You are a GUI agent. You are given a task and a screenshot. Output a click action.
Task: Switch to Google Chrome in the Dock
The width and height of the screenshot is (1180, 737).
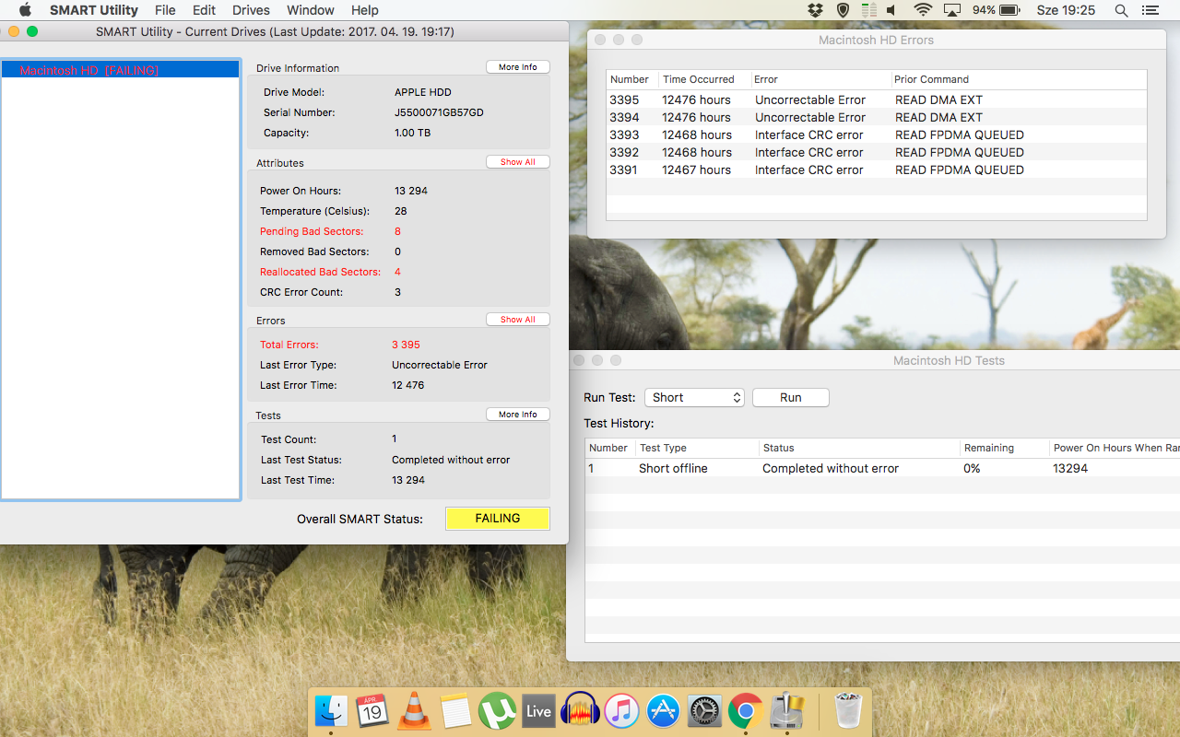click(746, 710)
